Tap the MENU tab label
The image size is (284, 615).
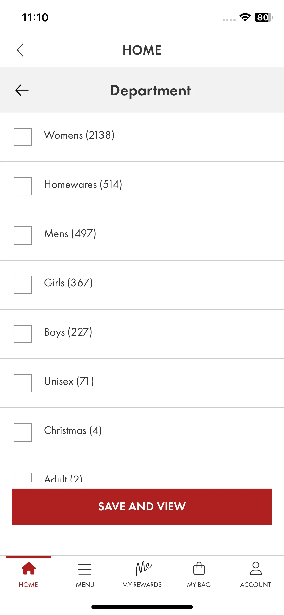pyautogui.click(x=85, y=585)
